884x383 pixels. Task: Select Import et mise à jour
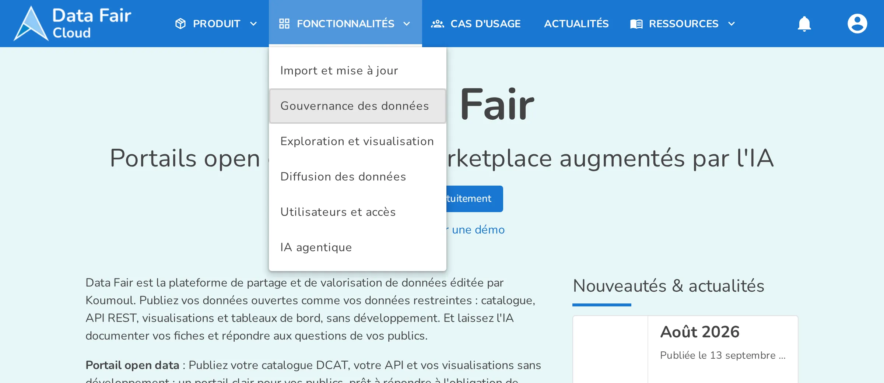pos(358,71)
